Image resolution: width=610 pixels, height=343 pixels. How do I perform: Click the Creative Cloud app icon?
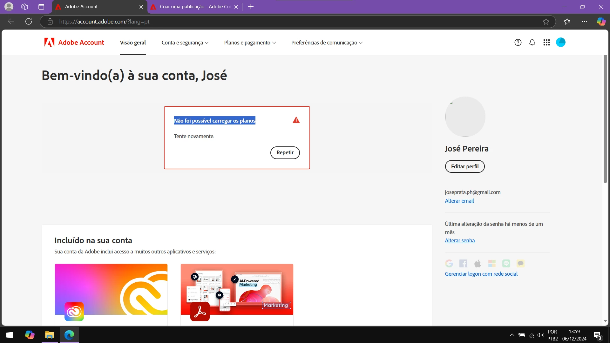[74, 312]
